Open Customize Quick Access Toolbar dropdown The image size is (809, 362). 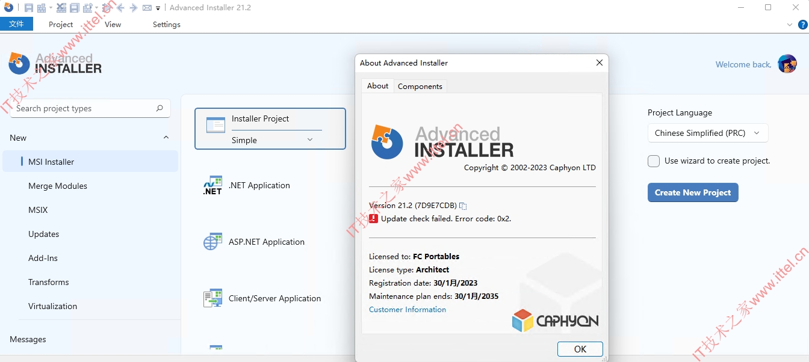(158, 8)
